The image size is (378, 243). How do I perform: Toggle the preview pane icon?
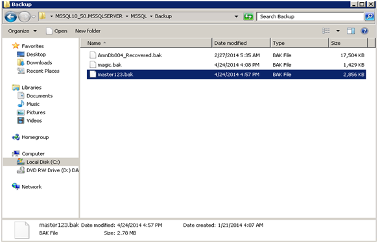pos(351,31)
